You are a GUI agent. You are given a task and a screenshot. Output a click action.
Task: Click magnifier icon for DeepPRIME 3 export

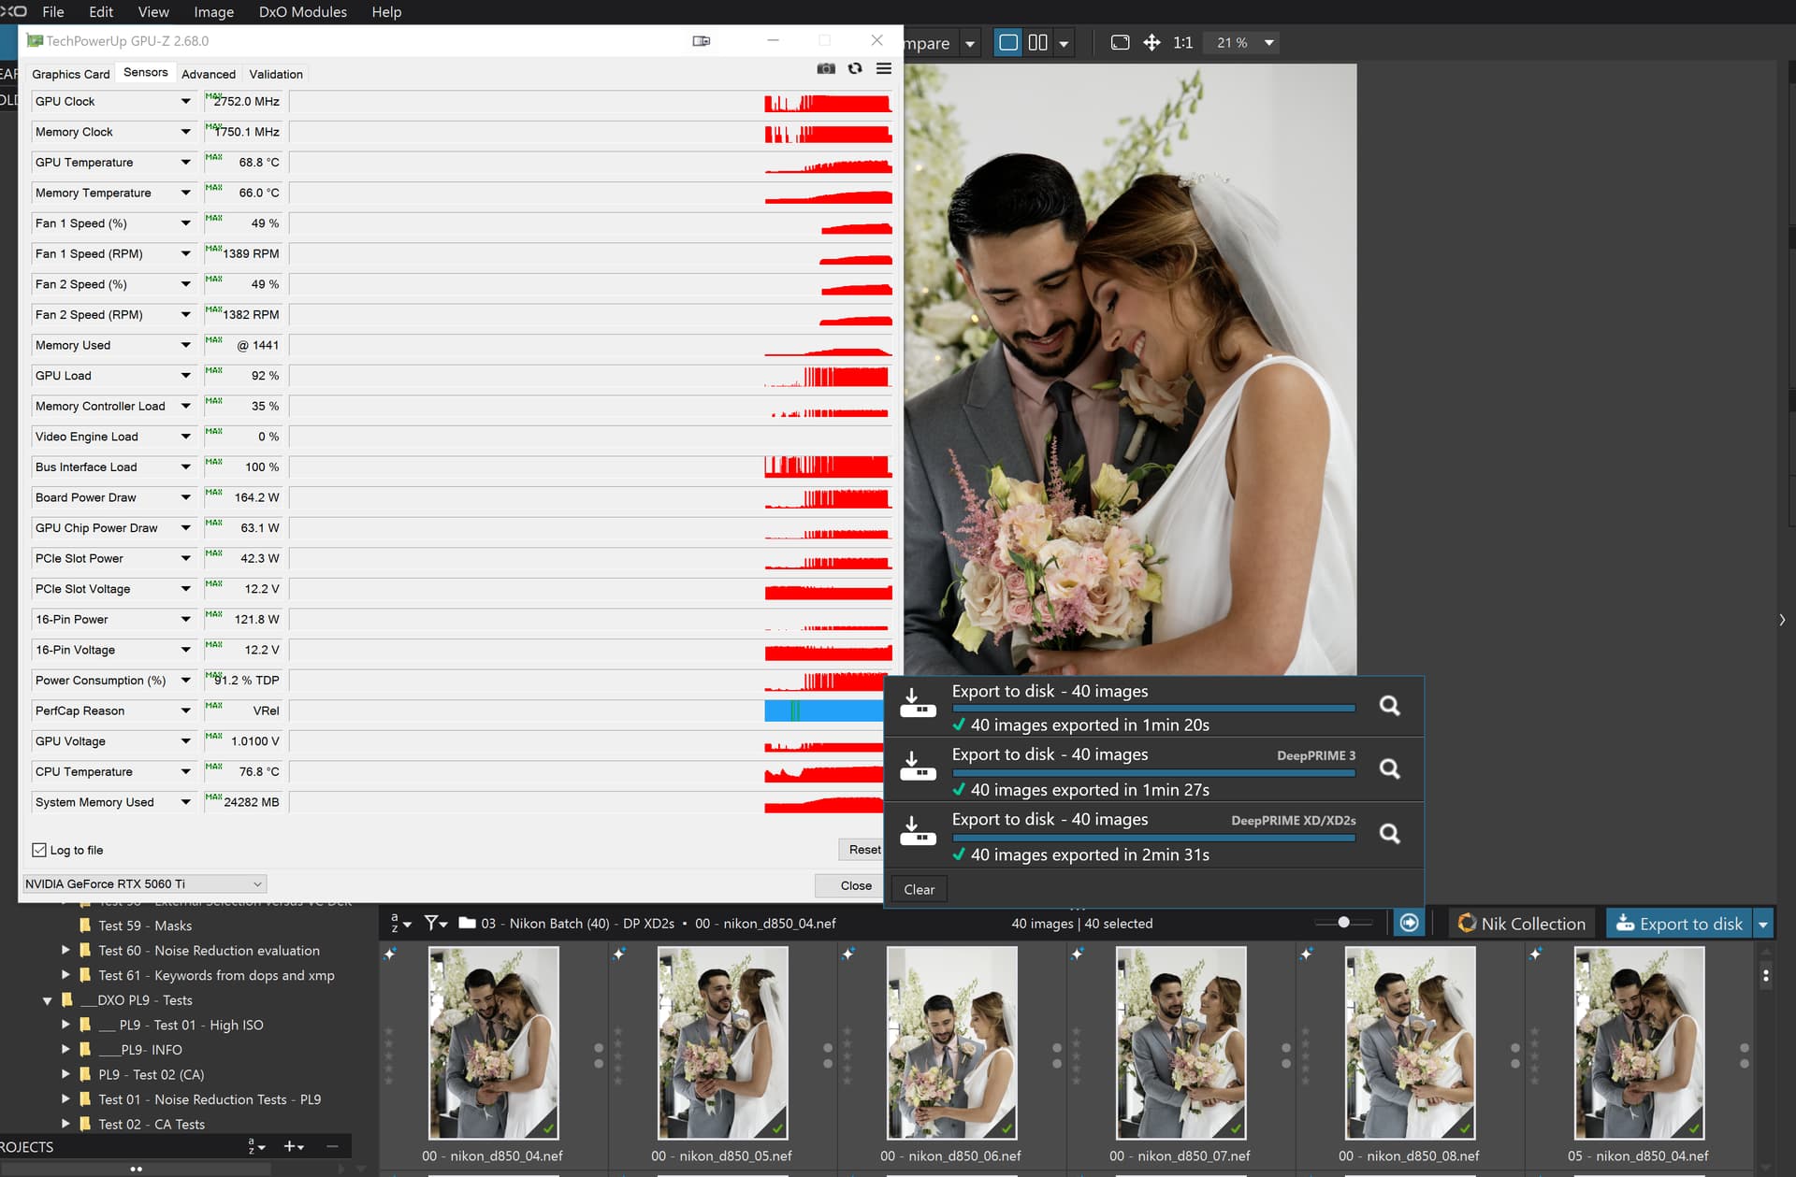(x=1390, y=769)
